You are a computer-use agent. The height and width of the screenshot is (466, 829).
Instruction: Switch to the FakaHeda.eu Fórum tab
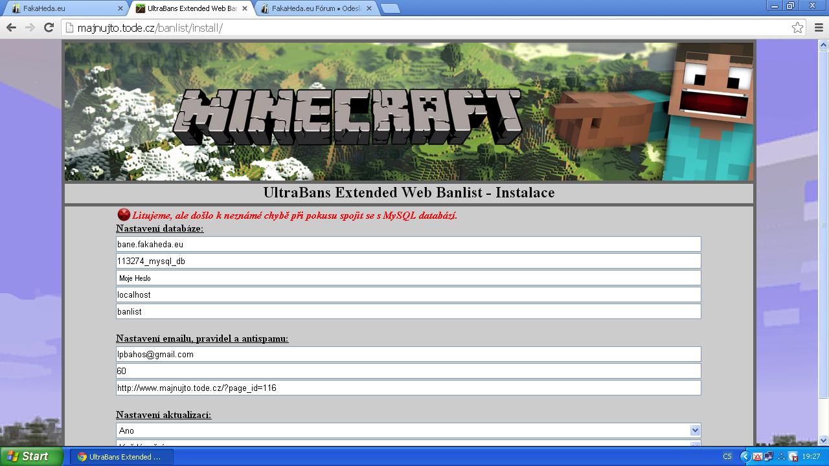tap(315, 9)
